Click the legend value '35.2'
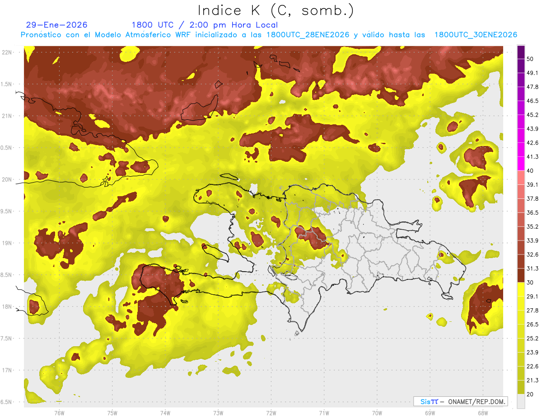Viewport: 542px width, 419px height. [x=533, y=226]
